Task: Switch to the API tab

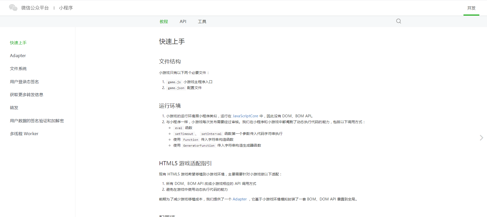Action: tap(183, 22)
